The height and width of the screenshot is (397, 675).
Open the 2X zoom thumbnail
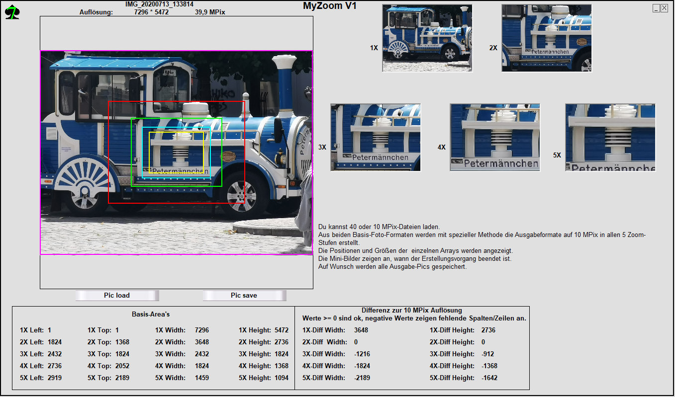click(547, 38)
